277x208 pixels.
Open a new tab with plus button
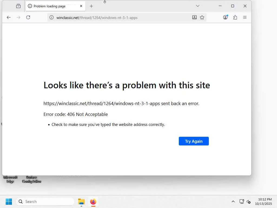click(91, 6)
